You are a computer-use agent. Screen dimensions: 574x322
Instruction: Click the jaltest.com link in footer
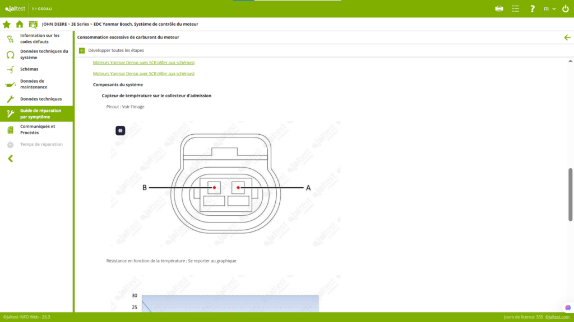tap(557, 317)
